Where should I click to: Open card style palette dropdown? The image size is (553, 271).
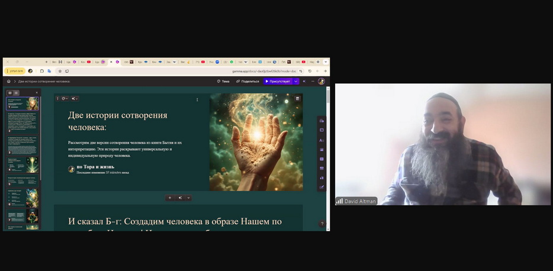(x=65, y=99)
